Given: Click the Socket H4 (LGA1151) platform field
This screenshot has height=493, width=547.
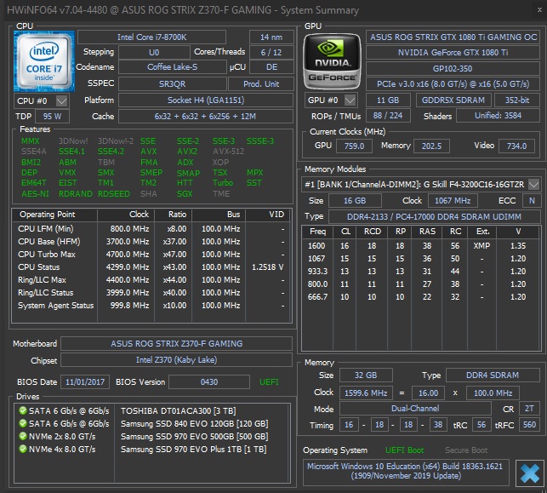Looking at the screenshot, I should coord(206,100).
